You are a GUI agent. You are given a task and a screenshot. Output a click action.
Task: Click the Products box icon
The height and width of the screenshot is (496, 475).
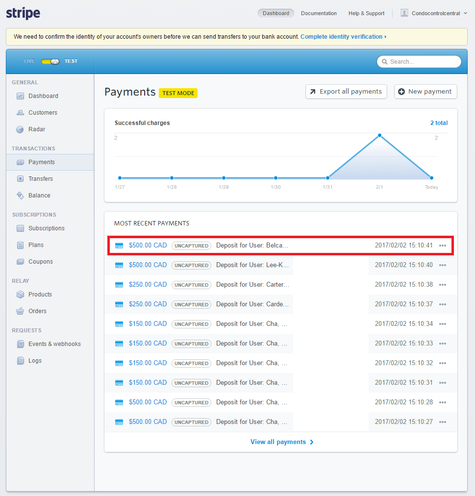20,295
